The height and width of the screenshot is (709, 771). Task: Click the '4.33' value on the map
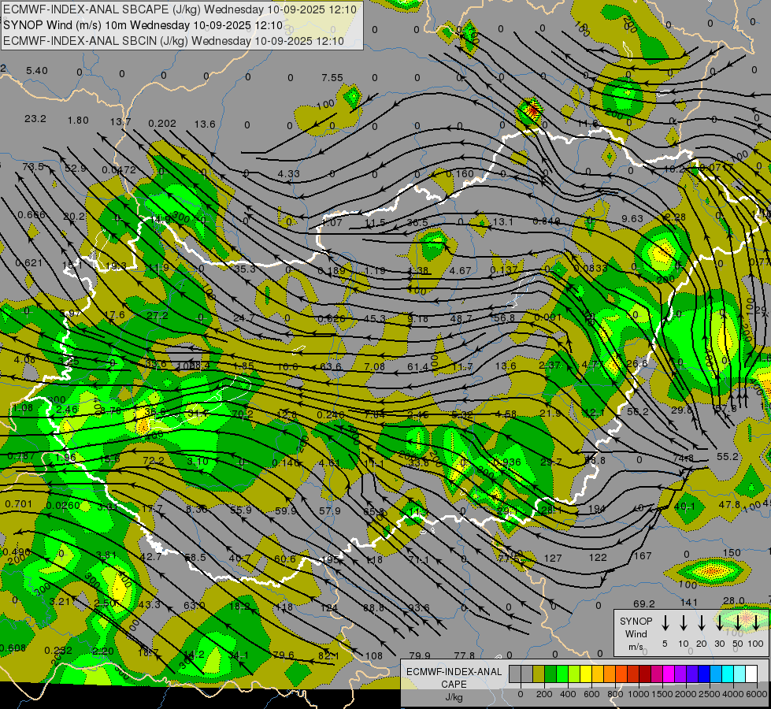point(289,173)
